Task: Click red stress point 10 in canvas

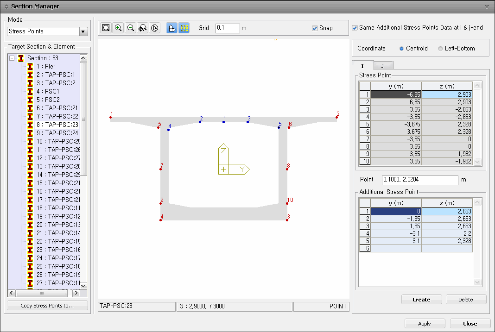Action: (287, 204)
